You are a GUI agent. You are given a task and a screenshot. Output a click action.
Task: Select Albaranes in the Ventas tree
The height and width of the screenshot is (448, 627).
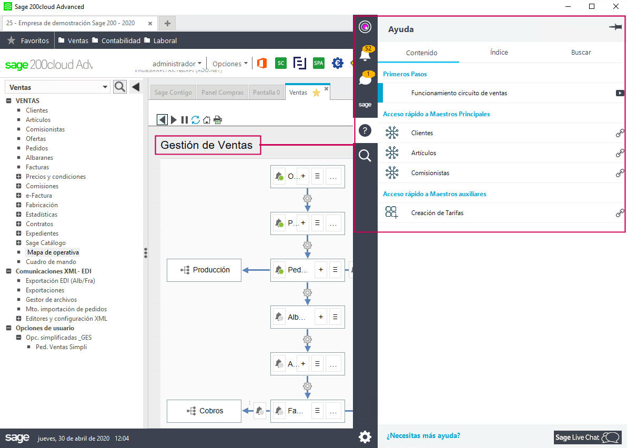coord(39,157)
